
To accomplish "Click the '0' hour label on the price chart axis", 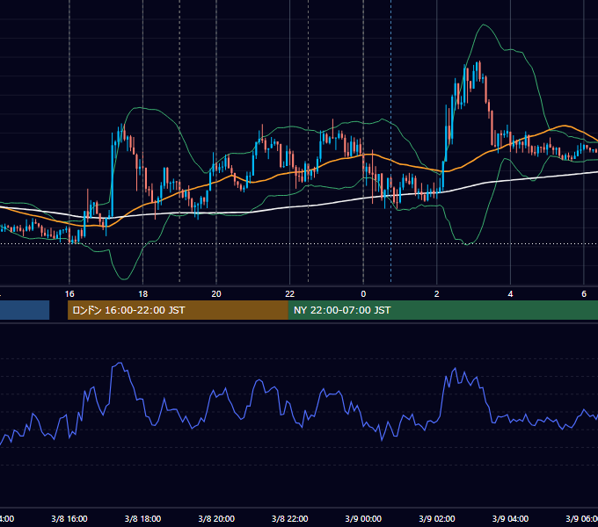I will [x=363, y=294].
